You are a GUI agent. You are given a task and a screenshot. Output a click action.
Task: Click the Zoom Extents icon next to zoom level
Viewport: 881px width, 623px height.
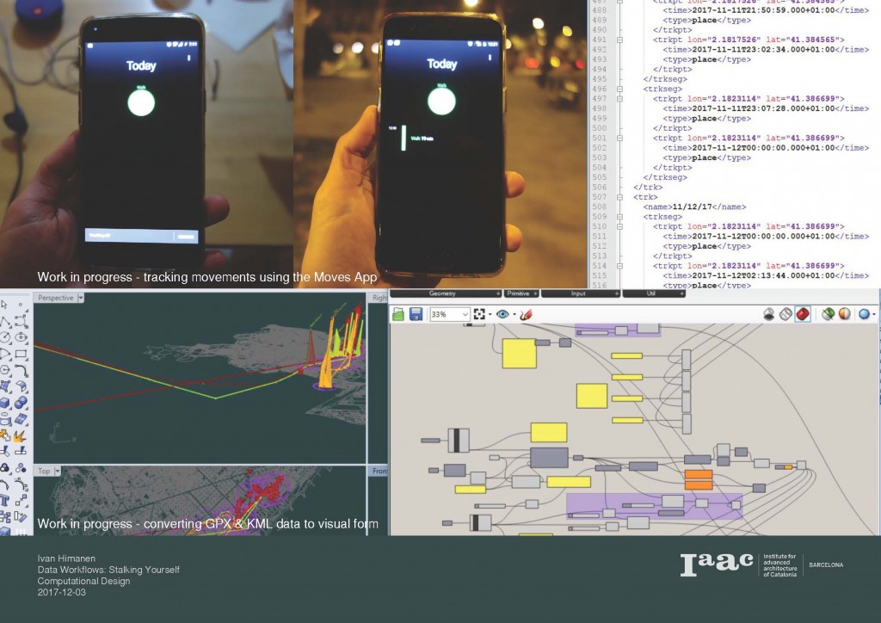coord(480,313)
